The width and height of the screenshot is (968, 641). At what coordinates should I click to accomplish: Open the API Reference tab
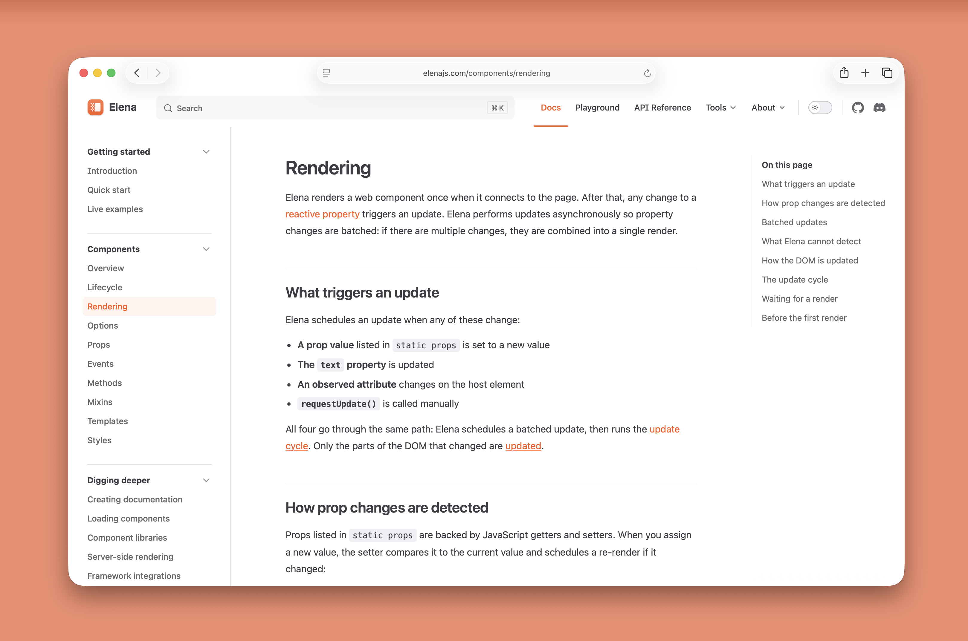click(662, 108)
